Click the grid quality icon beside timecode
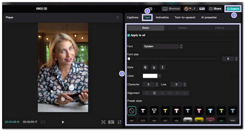 [x=43, y=122]
